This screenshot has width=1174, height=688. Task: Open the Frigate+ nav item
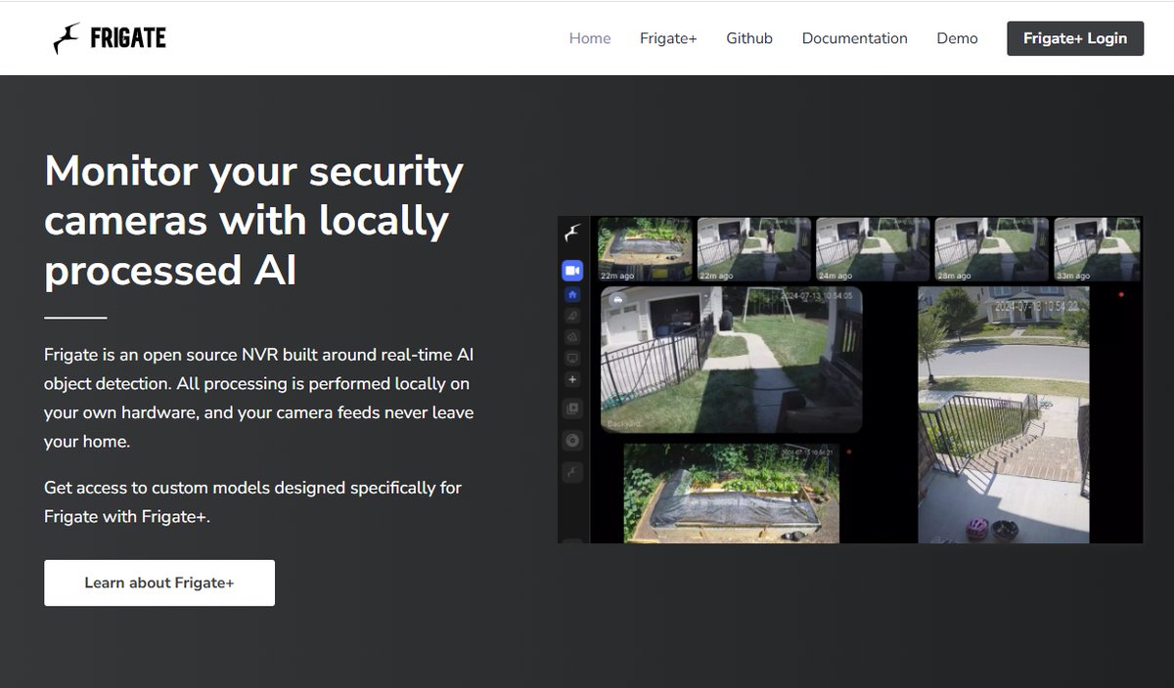(x=668, y=38)
